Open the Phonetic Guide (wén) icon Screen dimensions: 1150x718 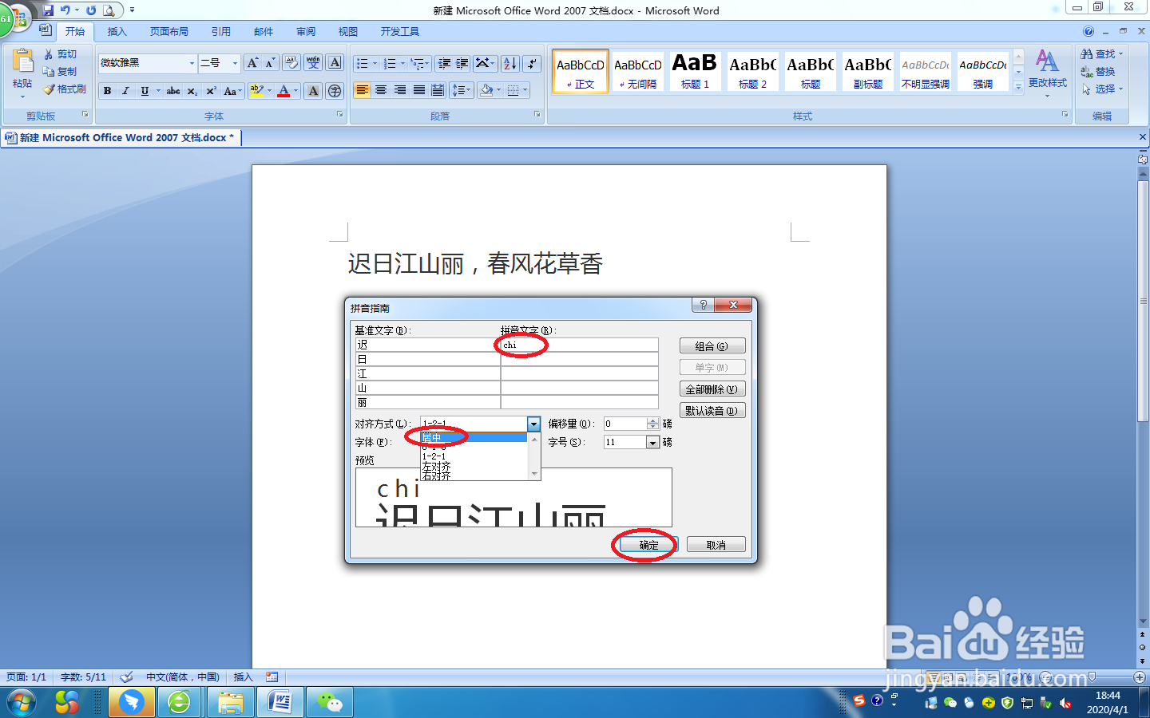click(x=313, y=63)
